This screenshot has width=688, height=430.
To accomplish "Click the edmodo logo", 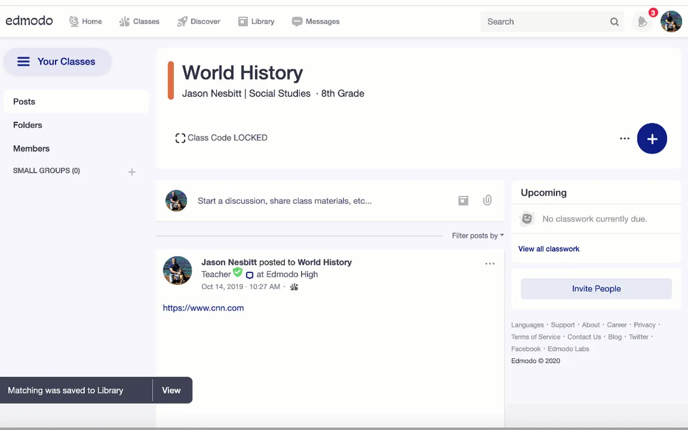I will 29,21.
